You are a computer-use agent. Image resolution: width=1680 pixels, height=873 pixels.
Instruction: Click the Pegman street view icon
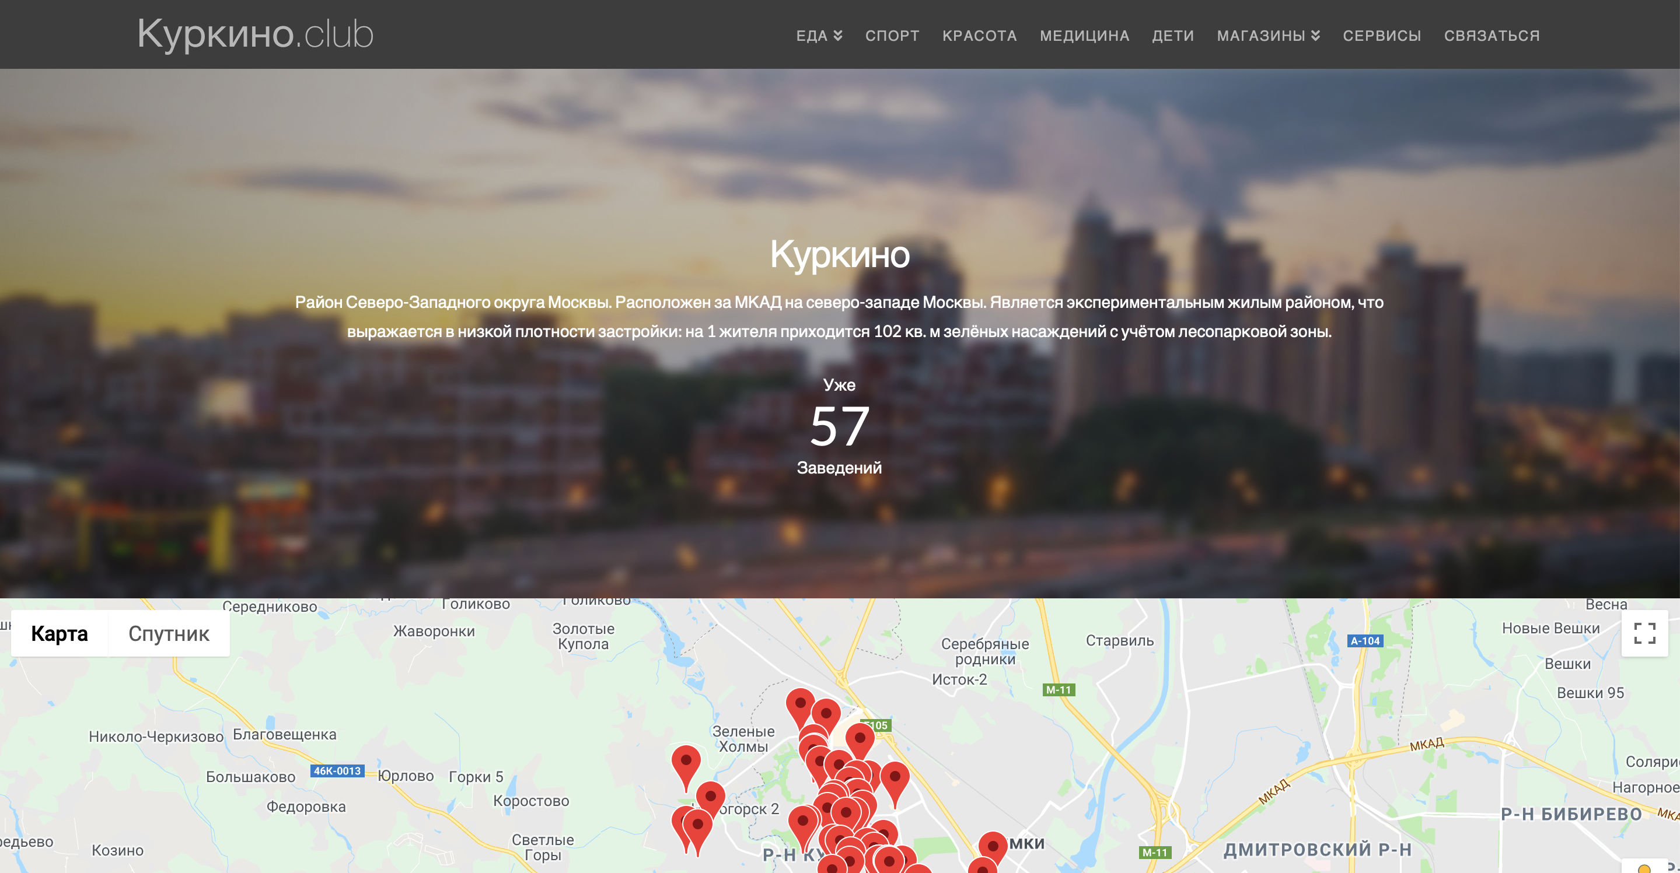coord(1644,867)
